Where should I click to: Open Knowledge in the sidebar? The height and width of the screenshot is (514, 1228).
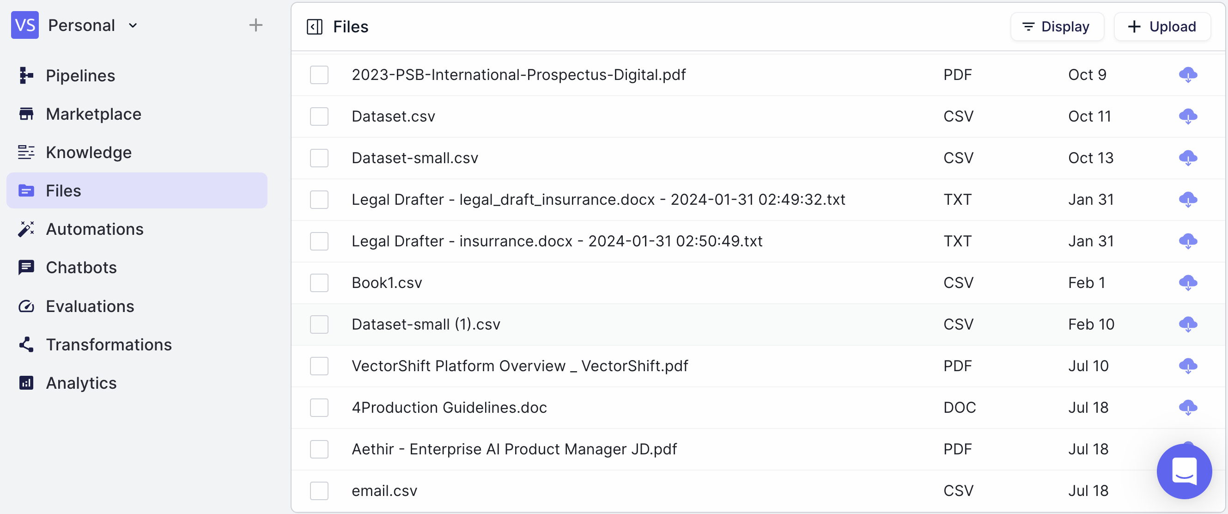[x=137, y=153]
